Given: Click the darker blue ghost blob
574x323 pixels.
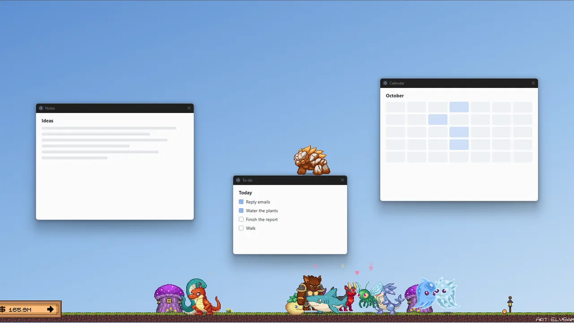Looking at the screenshot, I should click(426, 293).
